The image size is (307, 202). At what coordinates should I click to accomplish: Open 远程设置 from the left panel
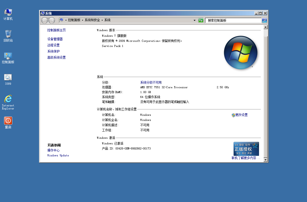click(53, 45)
